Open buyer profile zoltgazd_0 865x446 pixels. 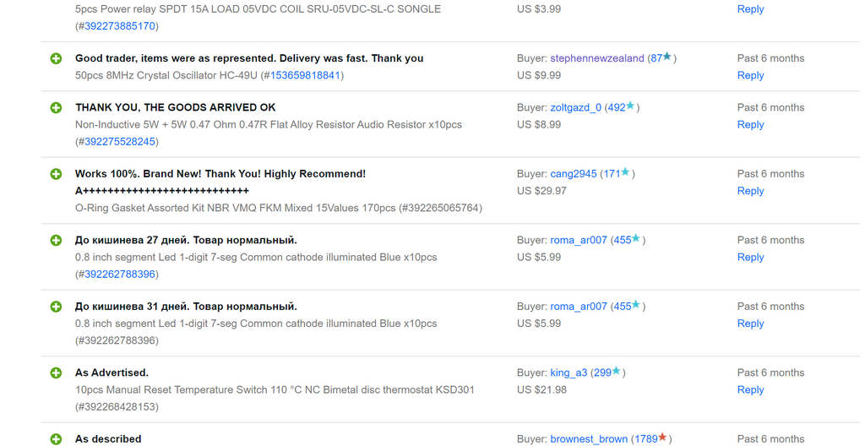(575, 107)
